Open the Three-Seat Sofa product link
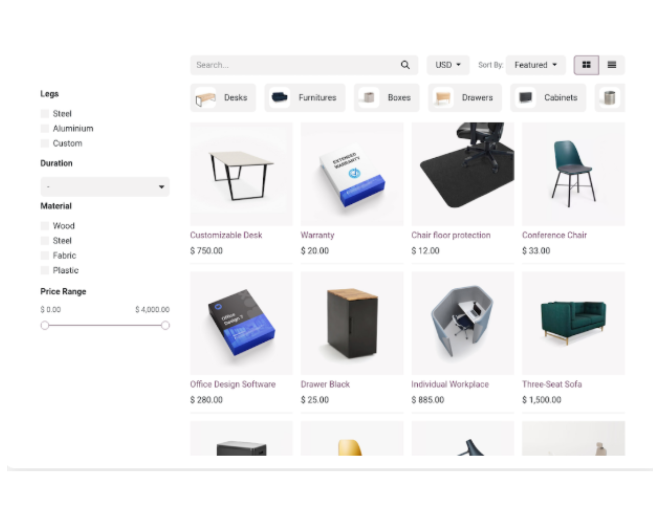The height and width of the screenshot is (510, 653). (552, 384)
